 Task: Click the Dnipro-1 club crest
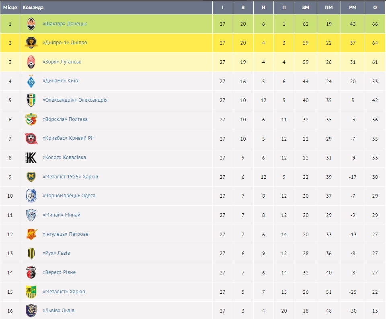[x=31, y=43]
